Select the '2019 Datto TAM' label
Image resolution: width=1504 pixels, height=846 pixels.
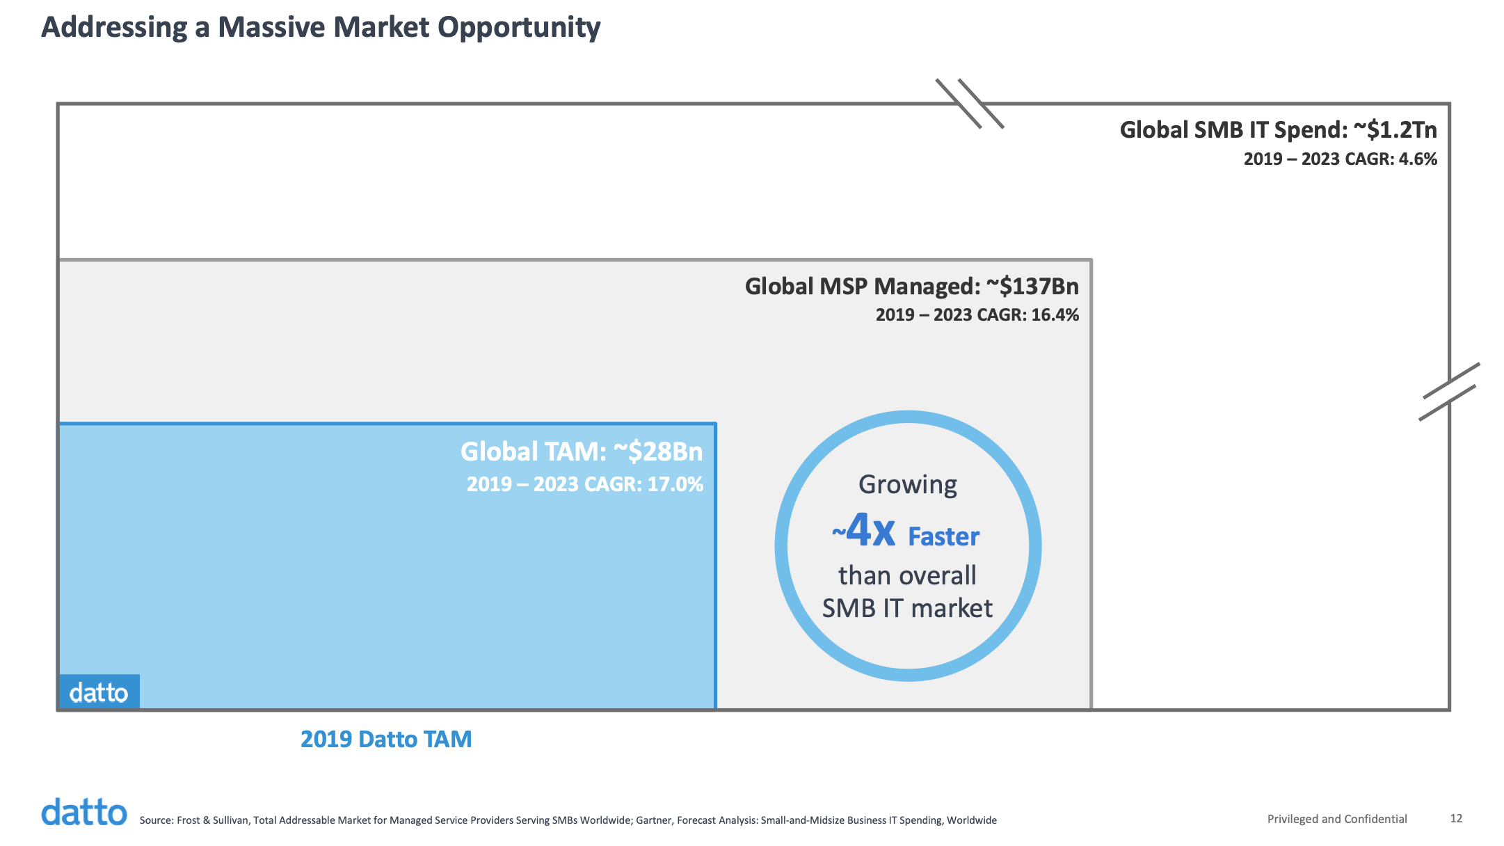(x=386, y=740)
